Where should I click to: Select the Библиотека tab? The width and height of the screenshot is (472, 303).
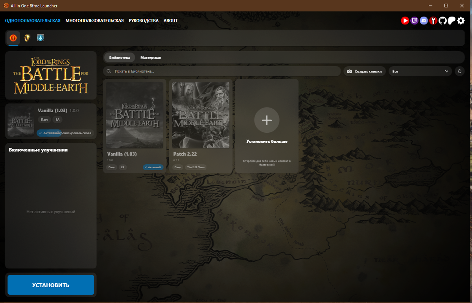click(120, 58)
